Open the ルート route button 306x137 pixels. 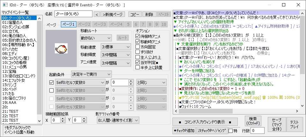tap(123, 38)
